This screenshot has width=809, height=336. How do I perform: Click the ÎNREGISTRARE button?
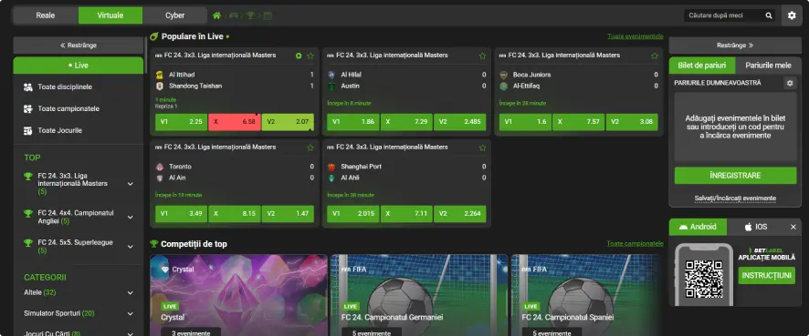click(735, 176)
